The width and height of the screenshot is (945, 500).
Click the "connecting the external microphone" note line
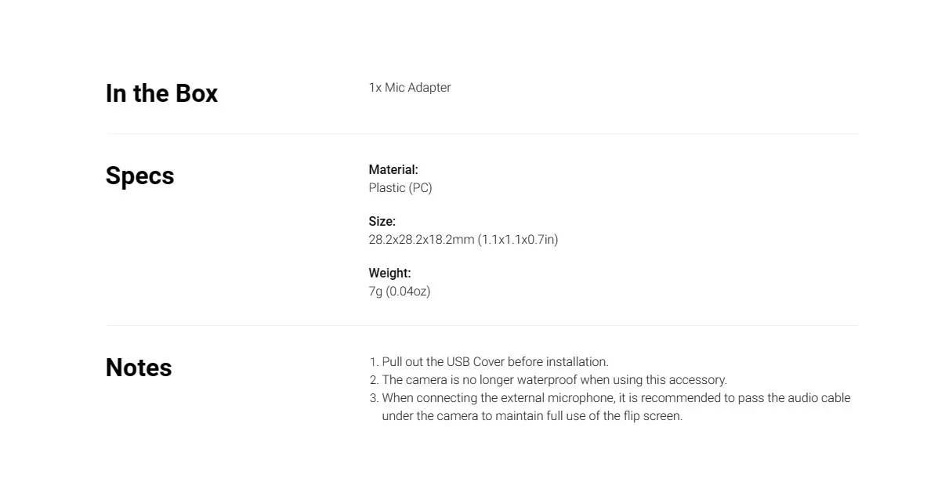point(615,398)
